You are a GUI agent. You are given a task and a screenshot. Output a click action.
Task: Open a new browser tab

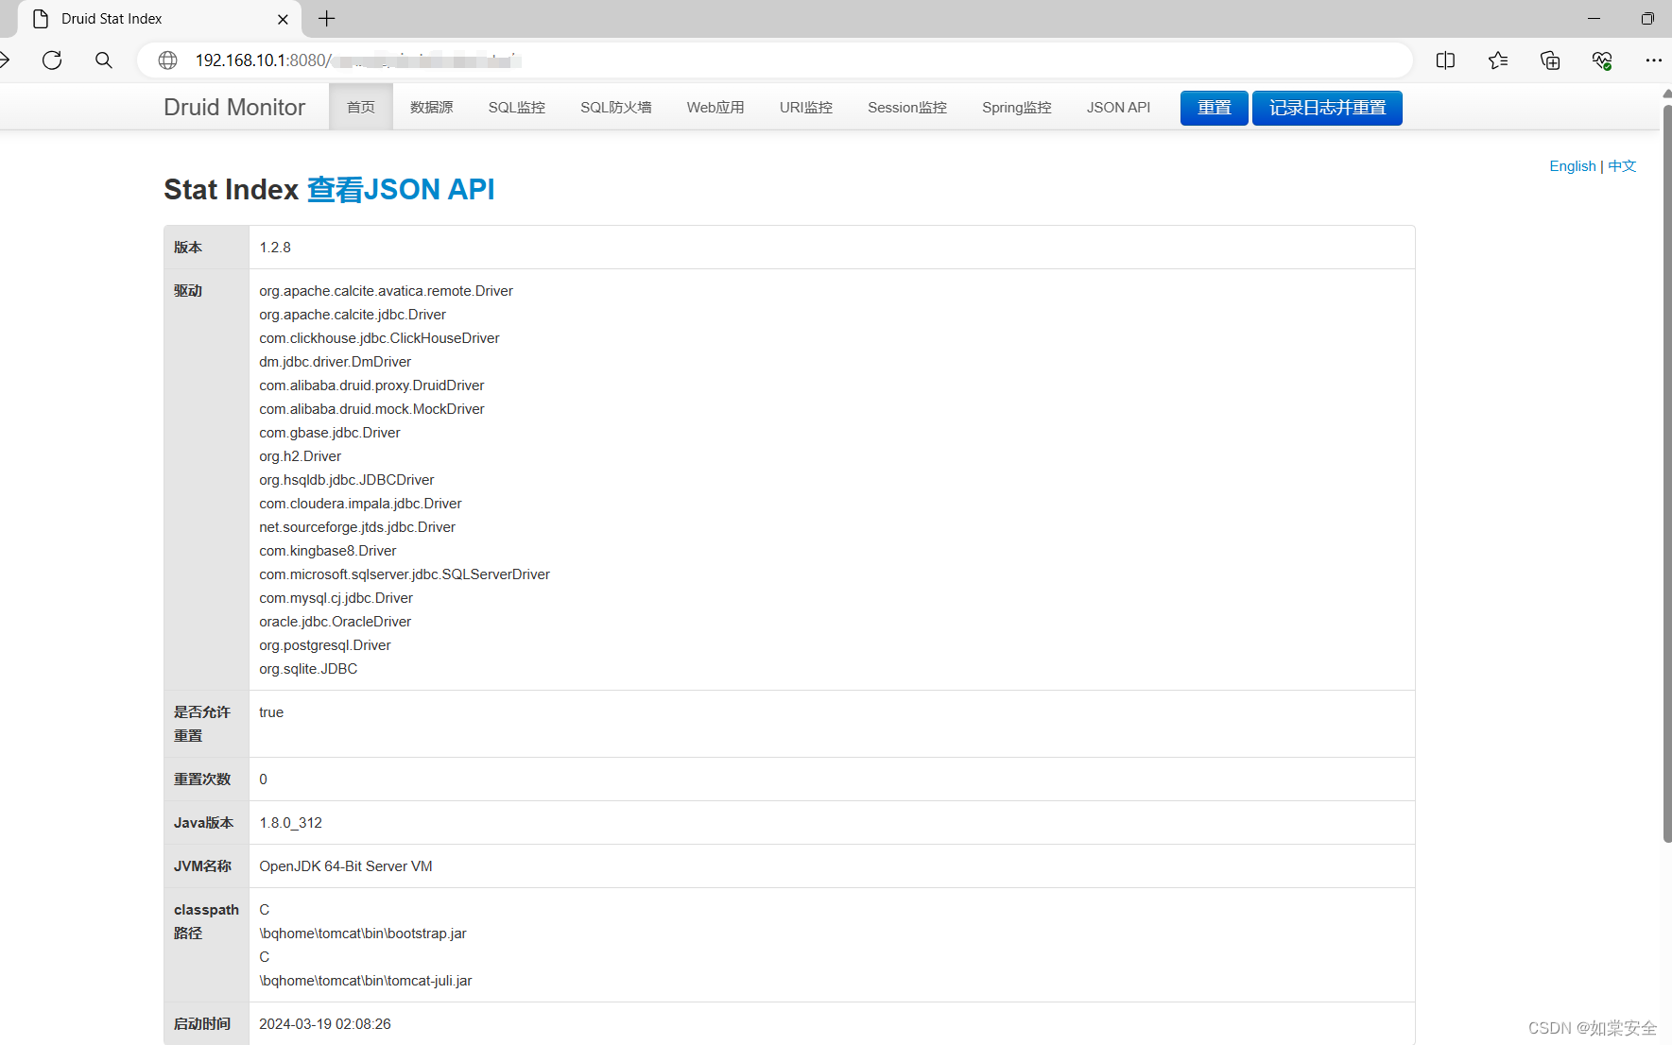tap(327, 19)
